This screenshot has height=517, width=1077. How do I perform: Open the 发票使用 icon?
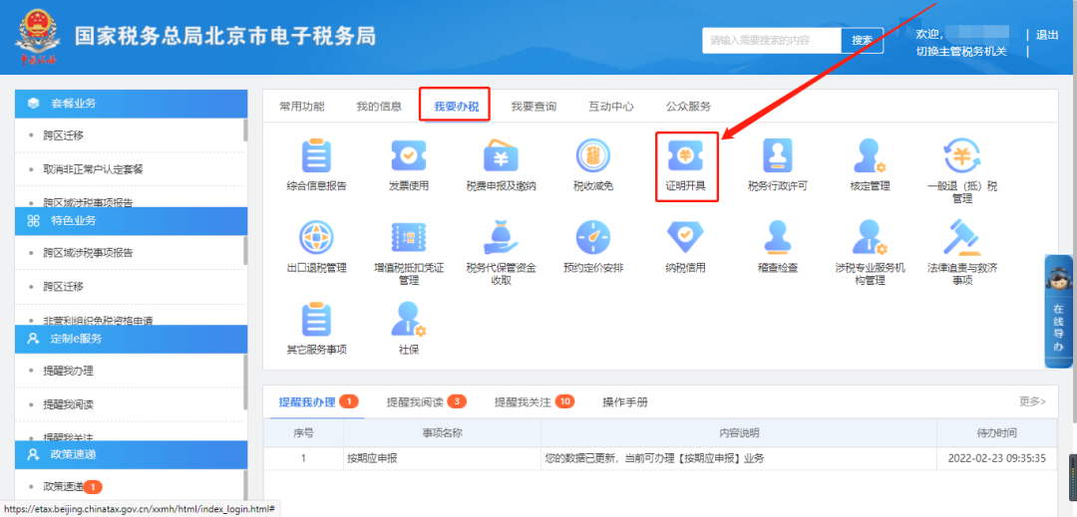click(x=409, y=155)
